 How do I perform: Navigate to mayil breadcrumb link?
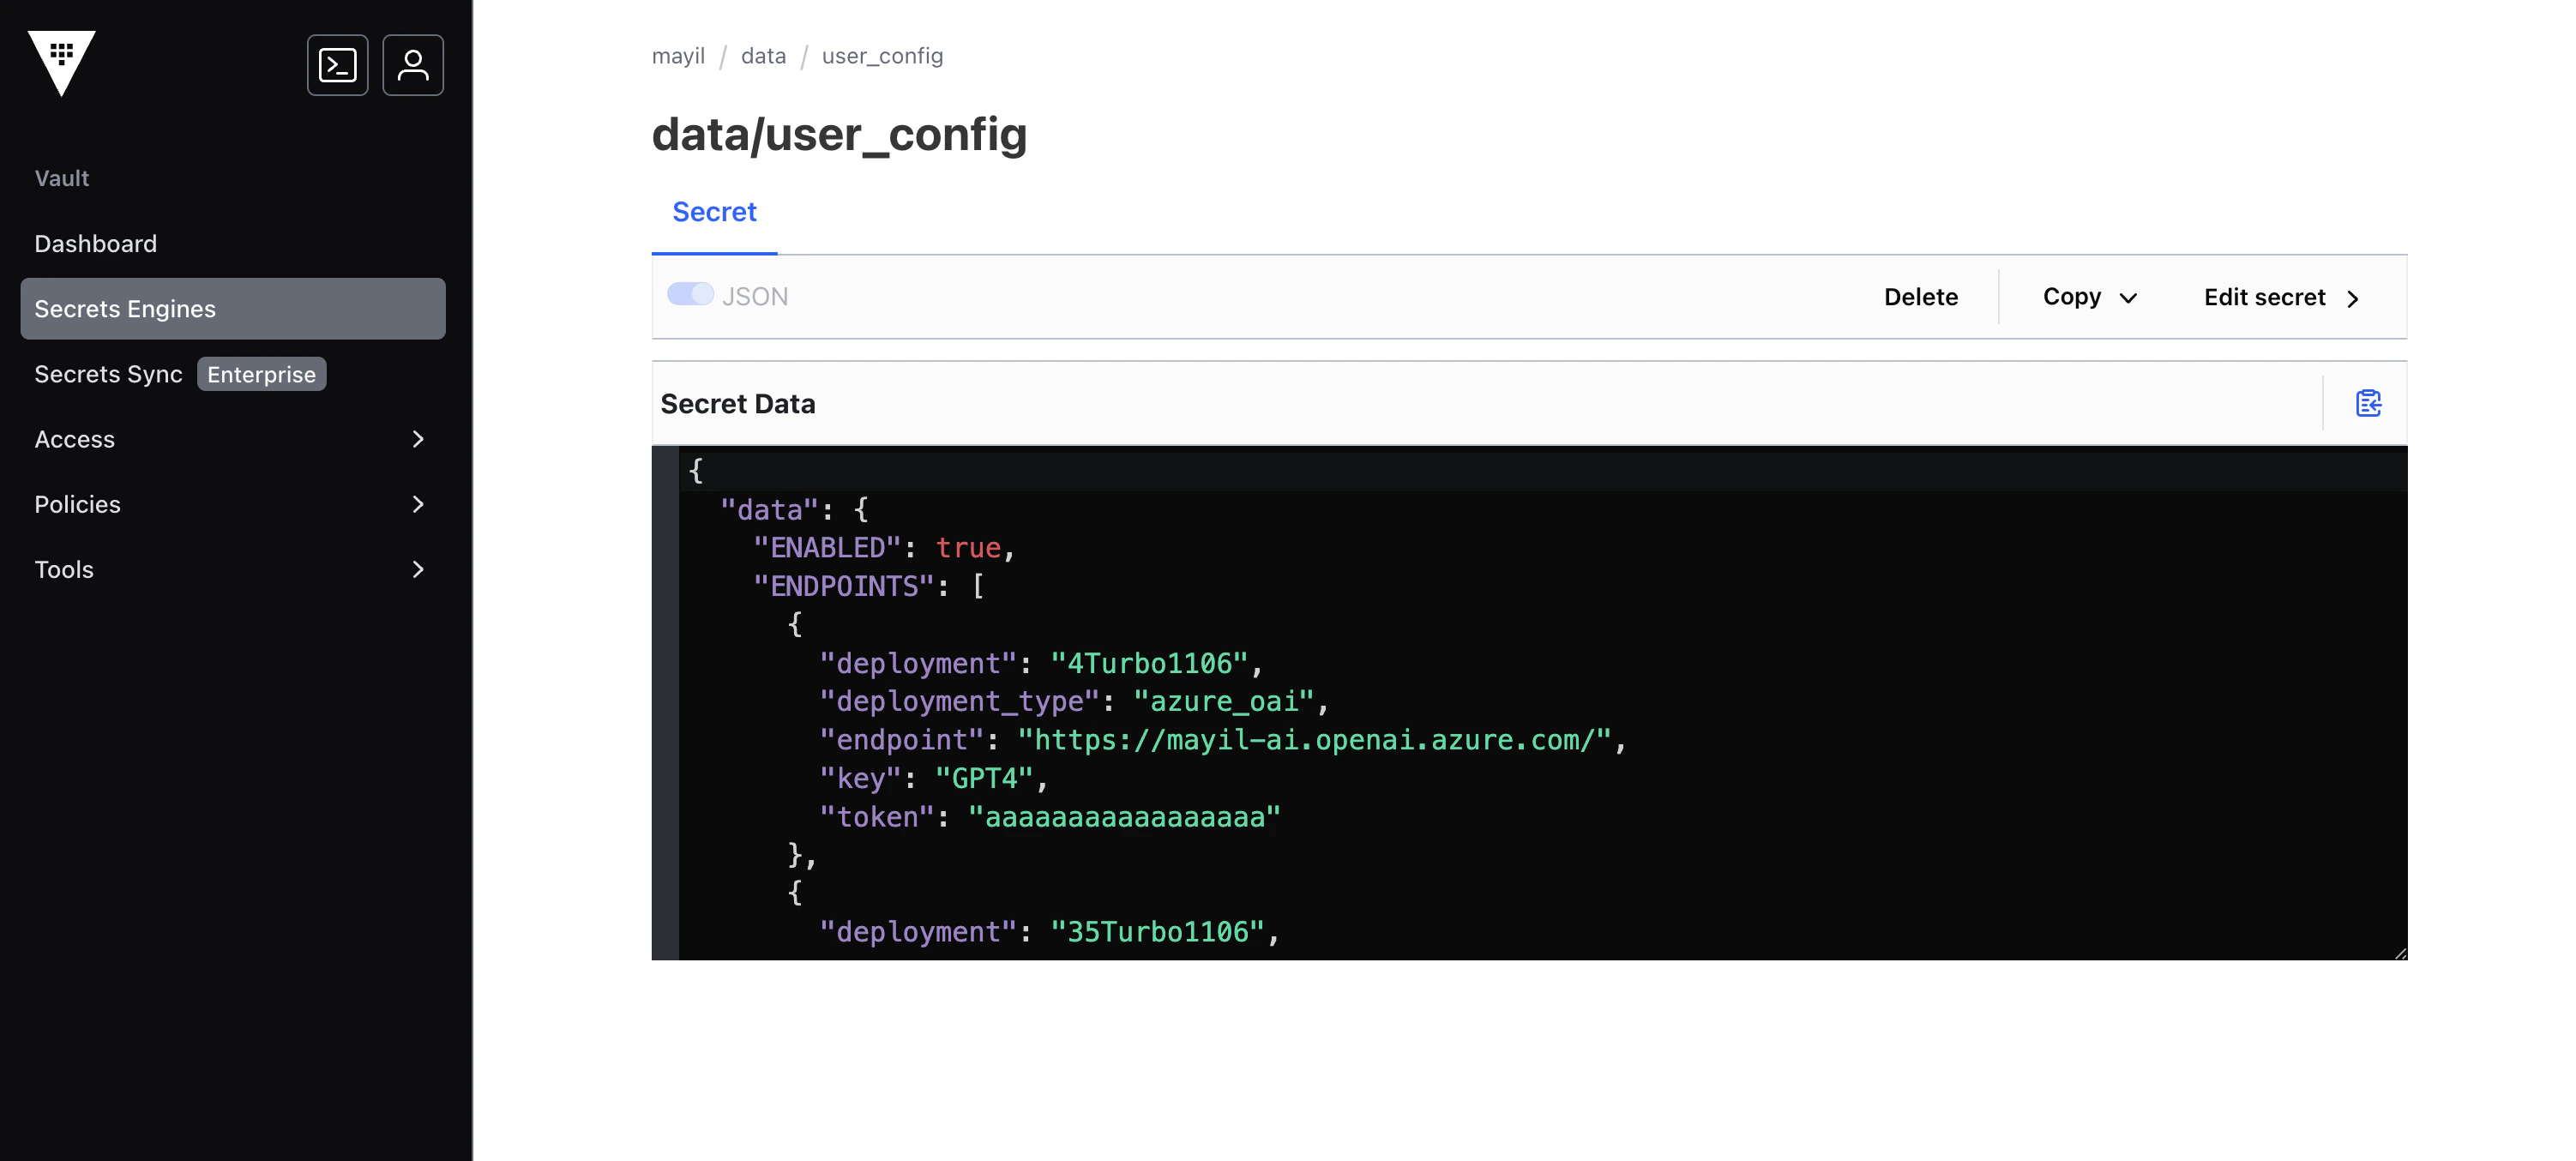coord(678,56)
